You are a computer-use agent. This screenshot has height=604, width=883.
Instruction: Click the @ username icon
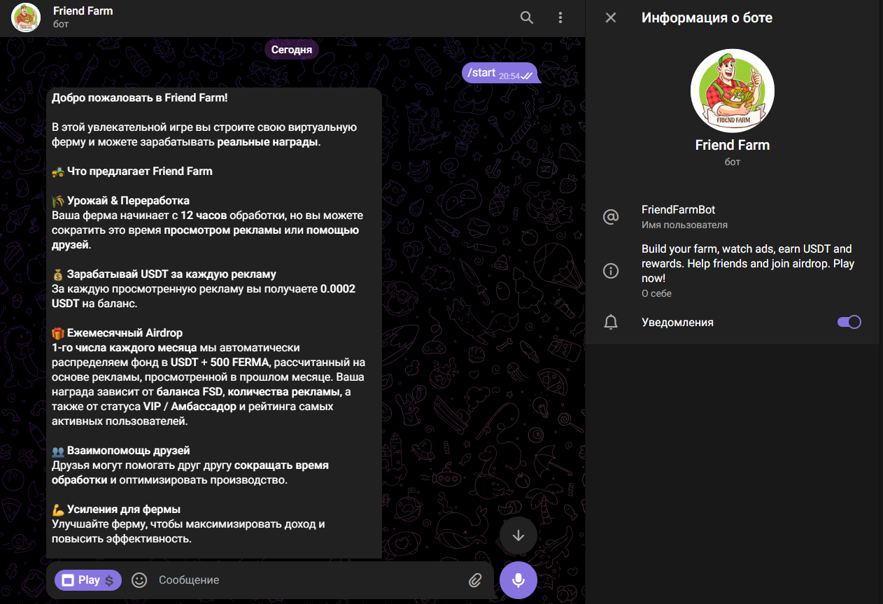point(611,217)
